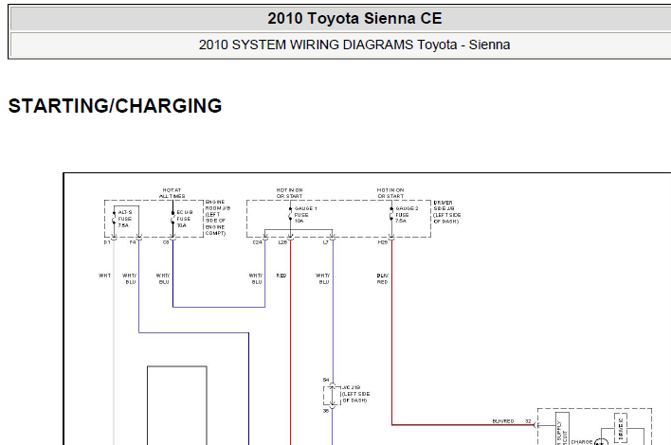
Task: Click the J/C J19 junction connector symbol
Action: click(x=332, y=396)
